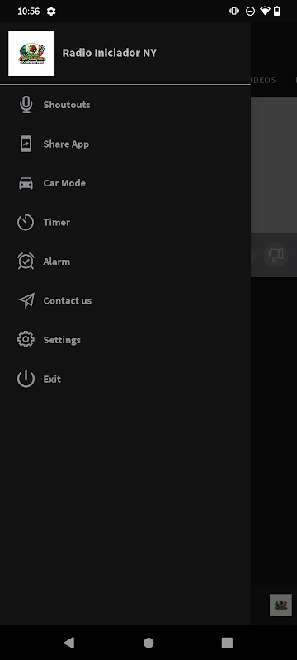Viewport: 297px width, 660px height.
Task: Open the Contact us label
Action: click(68, 300)
